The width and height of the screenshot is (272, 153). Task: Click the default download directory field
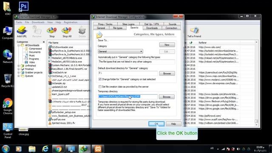(128, 73)
